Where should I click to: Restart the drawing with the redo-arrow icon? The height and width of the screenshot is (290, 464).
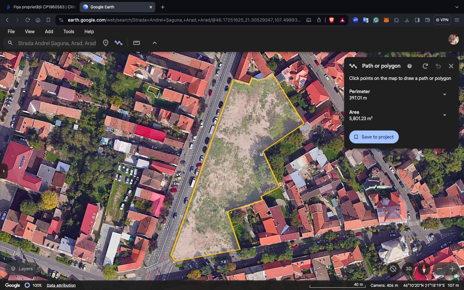[x=425, y=66]
